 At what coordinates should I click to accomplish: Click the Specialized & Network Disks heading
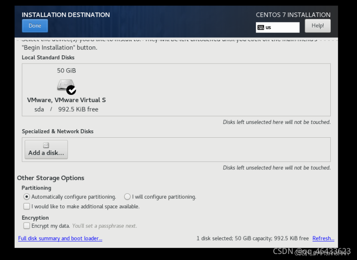pos(58,131)
